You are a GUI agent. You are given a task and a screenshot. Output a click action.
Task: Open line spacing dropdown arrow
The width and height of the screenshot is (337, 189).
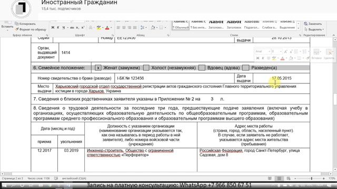146,28
